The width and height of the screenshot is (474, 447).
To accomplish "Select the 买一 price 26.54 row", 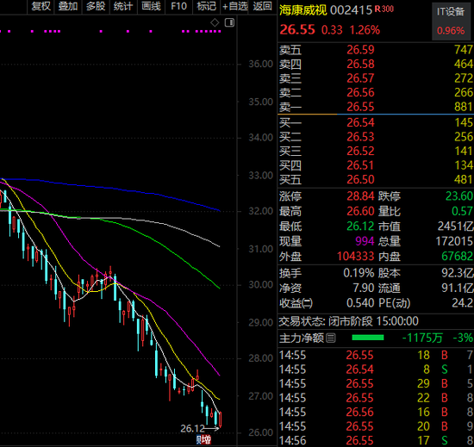I will 376,122.
